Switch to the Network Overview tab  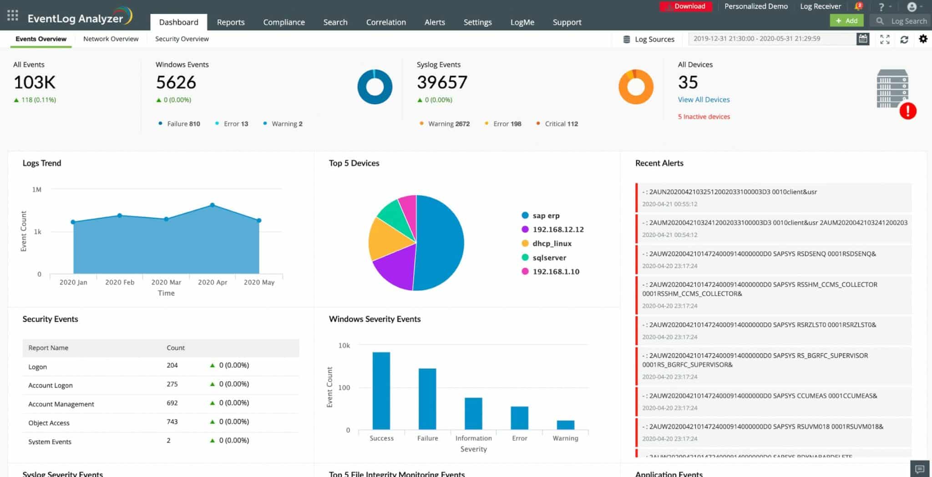(110, 39)
